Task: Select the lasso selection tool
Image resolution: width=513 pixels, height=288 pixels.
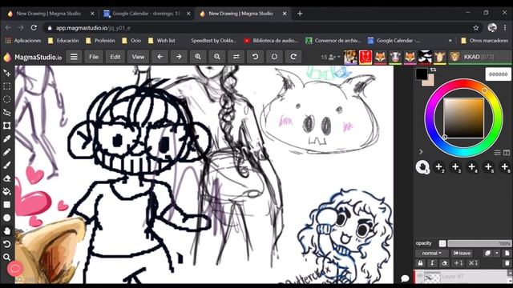Action: (6, 112)
